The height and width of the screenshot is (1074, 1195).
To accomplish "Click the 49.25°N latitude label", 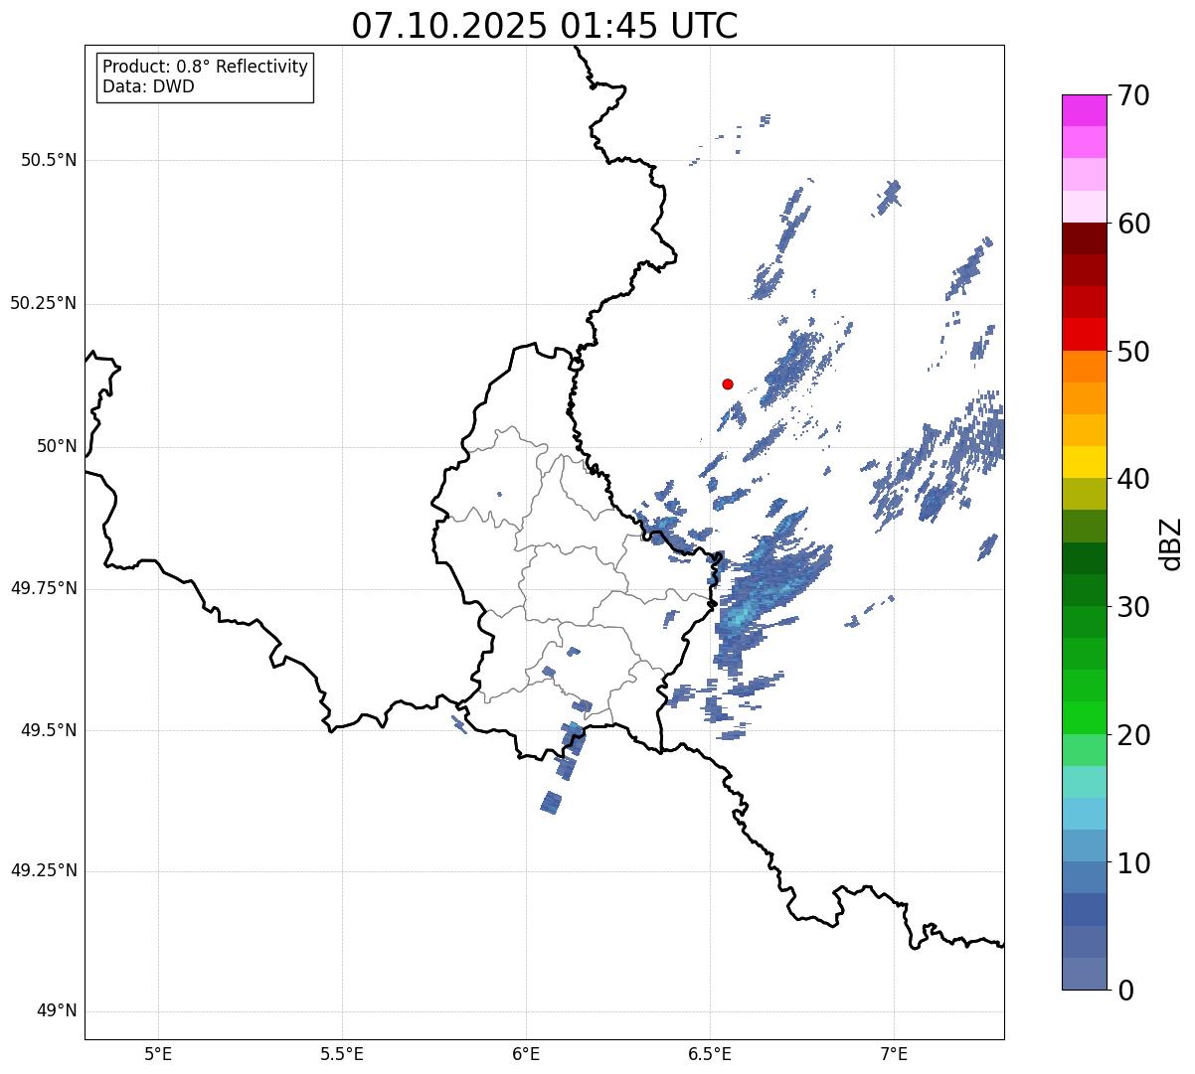I will [x=44, y=870].
